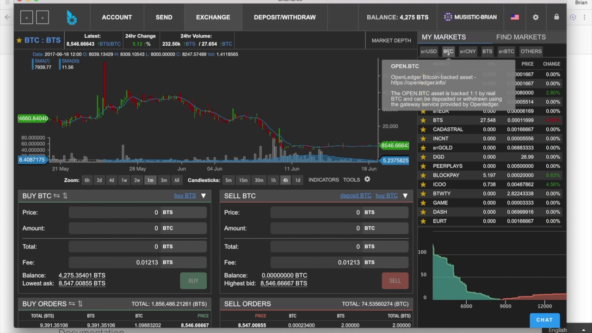Unstar the BLOCKPAY market row
The height and width of the screenshot is (333, 592).
tap(423, 175)
